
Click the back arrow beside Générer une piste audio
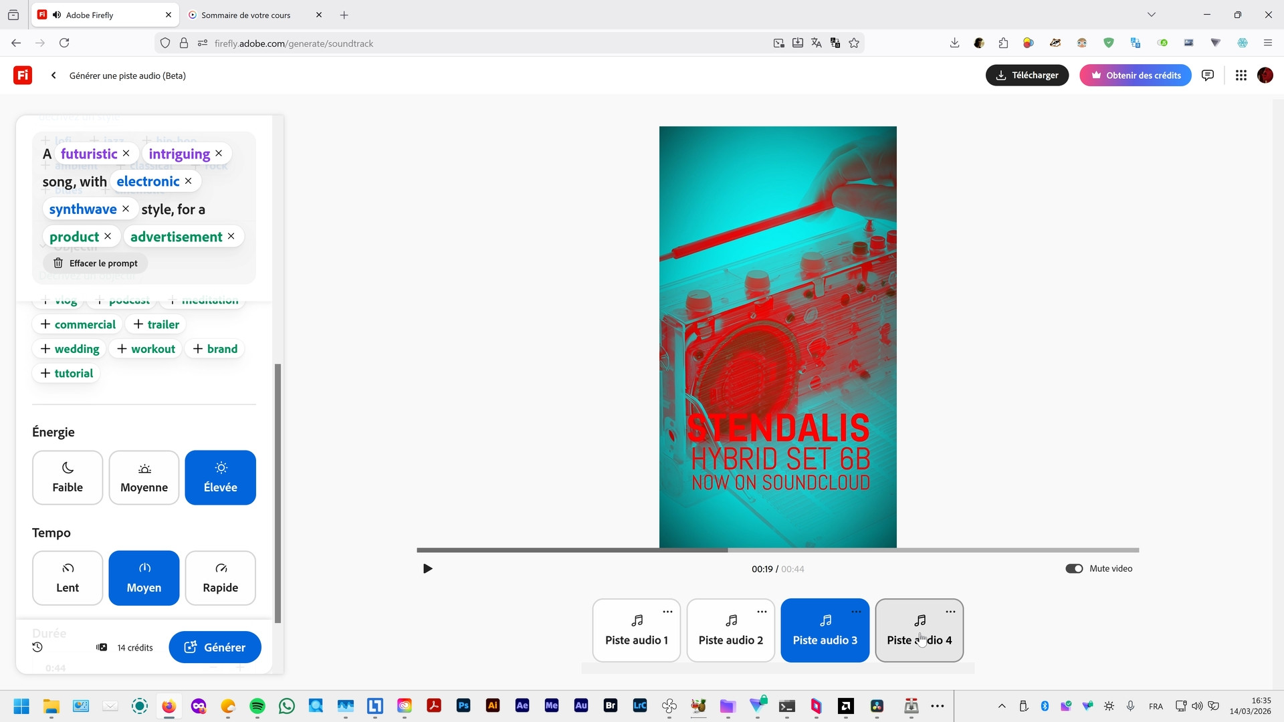(53, 76)
